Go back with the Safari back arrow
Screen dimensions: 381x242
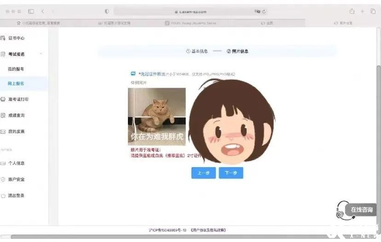click(x=43, y=11)
